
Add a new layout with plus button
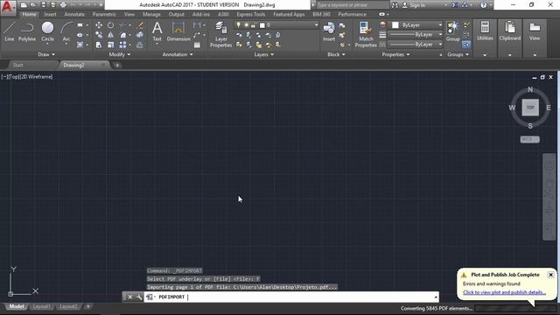pyautogui.click(x=88, y=306)
